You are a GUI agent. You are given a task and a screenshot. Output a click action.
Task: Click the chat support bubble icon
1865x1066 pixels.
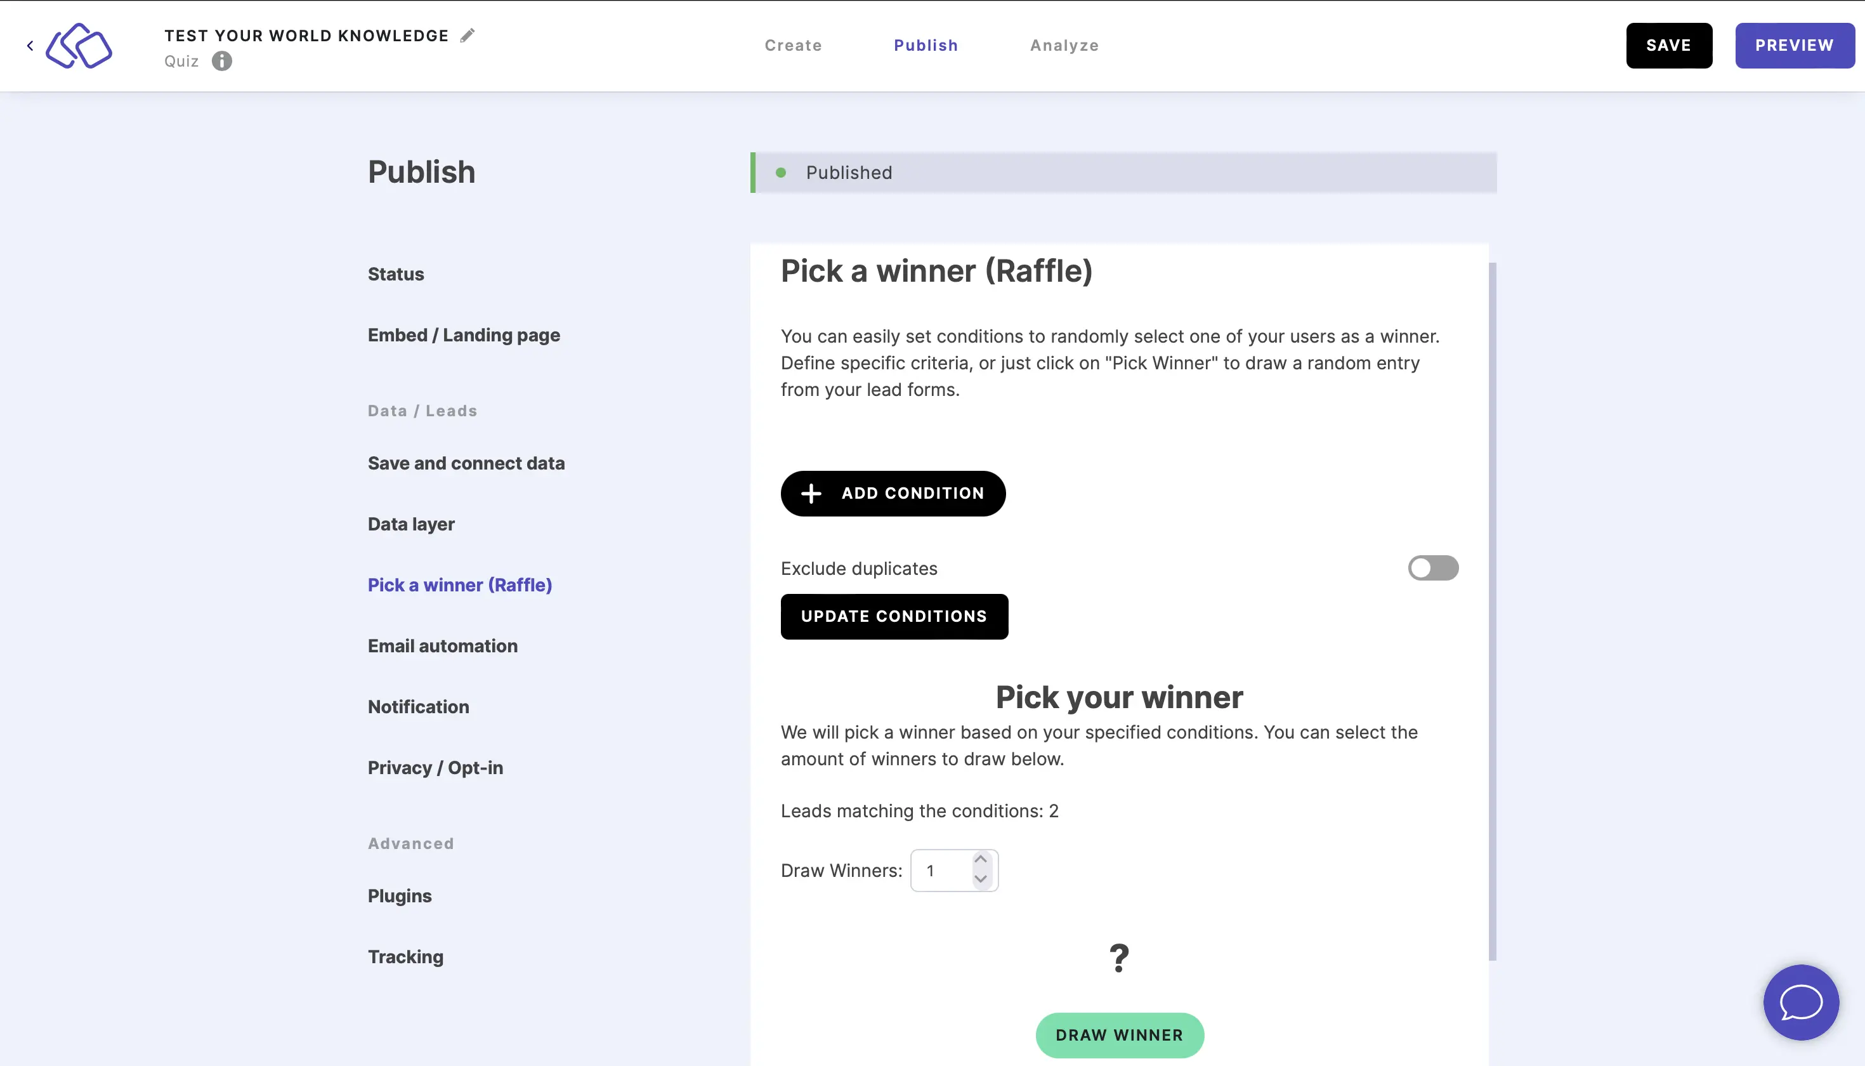(x=1801, y=1002)
